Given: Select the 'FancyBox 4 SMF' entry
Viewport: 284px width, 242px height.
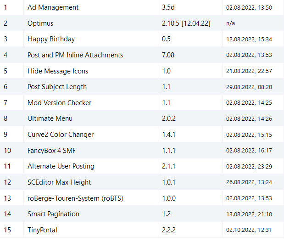Looking at the screenshot, I should (51, 151).
